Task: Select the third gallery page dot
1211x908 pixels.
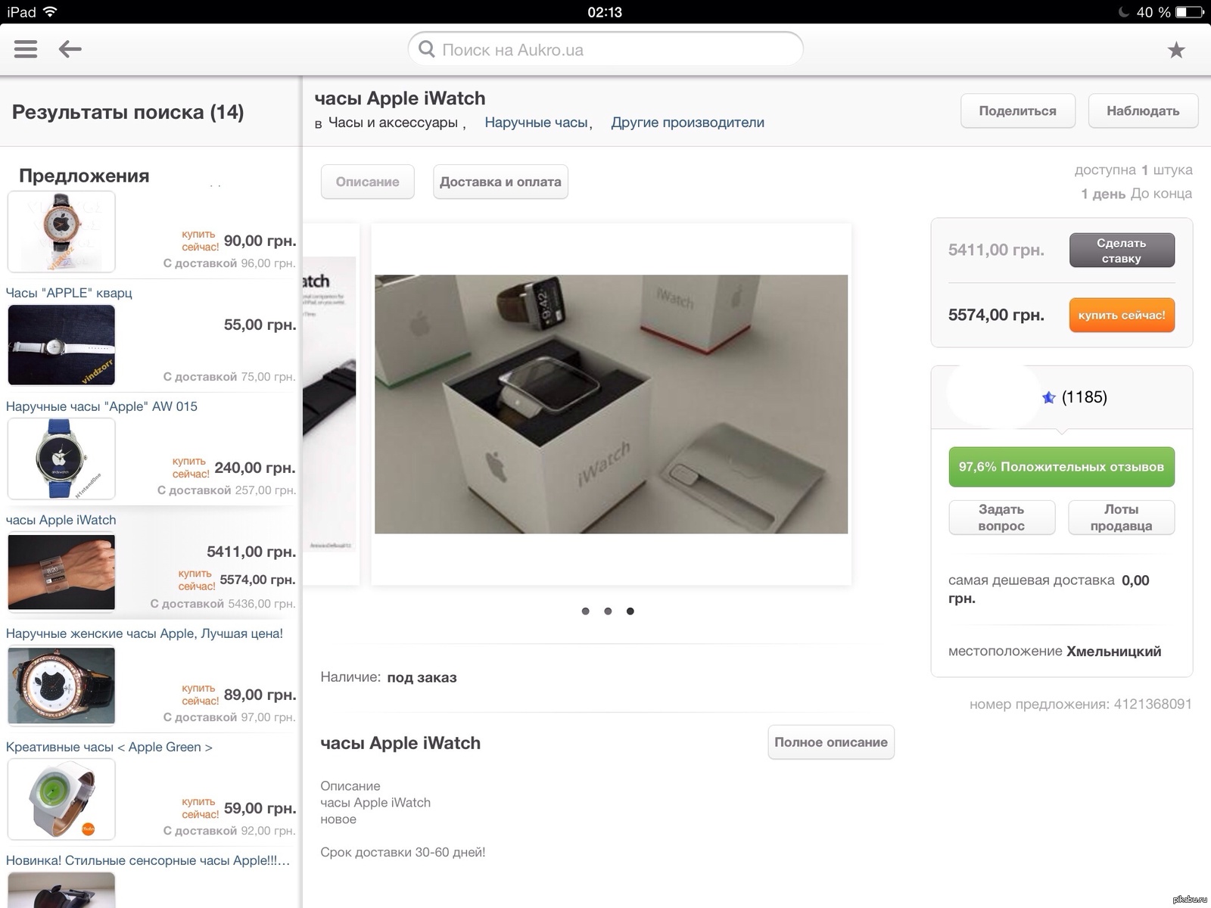Action: click(630, 611)
